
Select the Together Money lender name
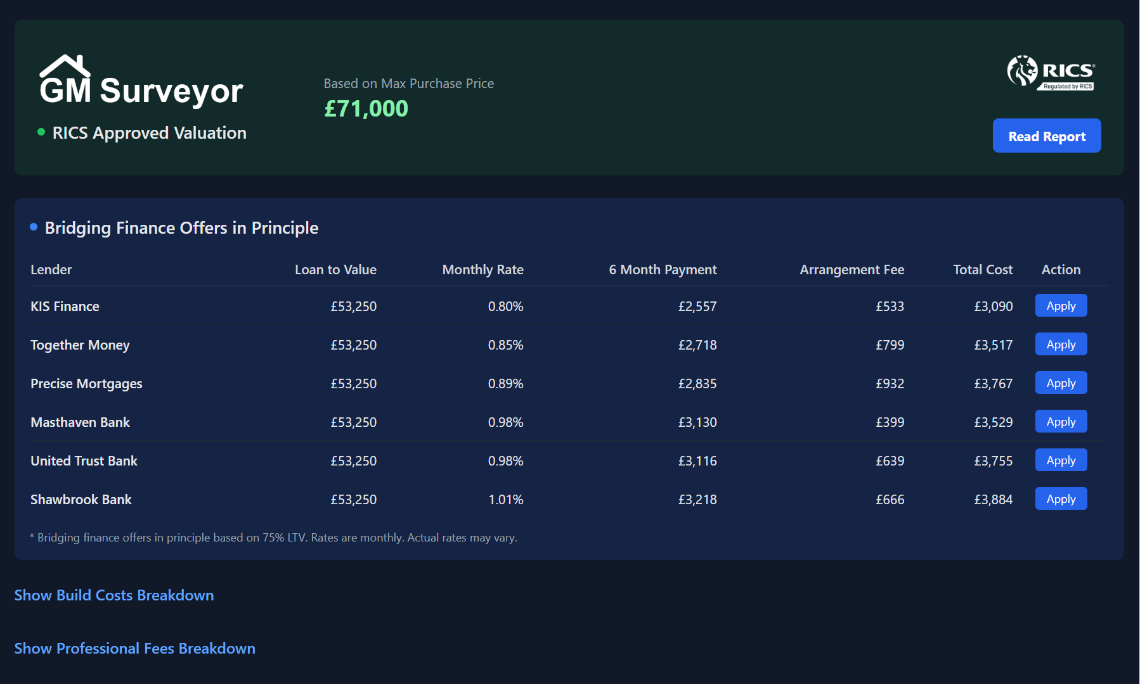tap(80, 345)
